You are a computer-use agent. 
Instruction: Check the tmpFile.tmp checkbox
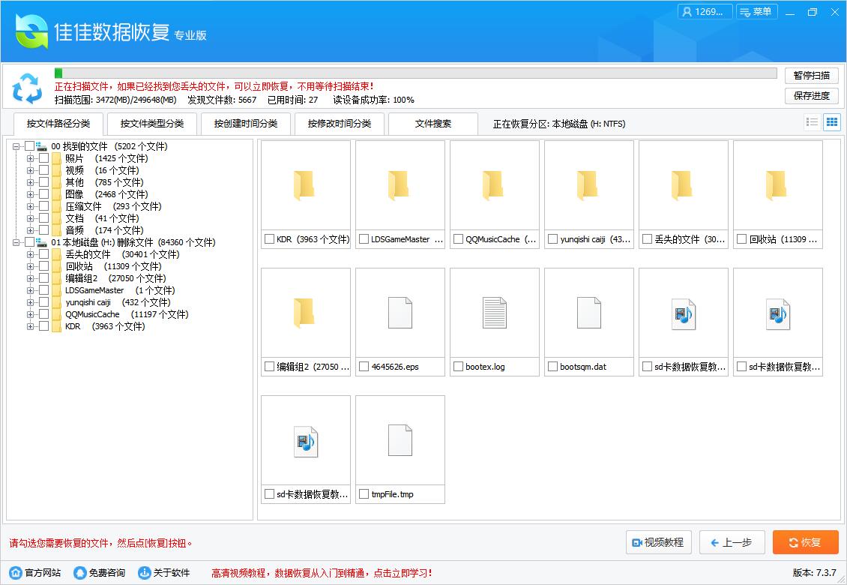[364, 494]
